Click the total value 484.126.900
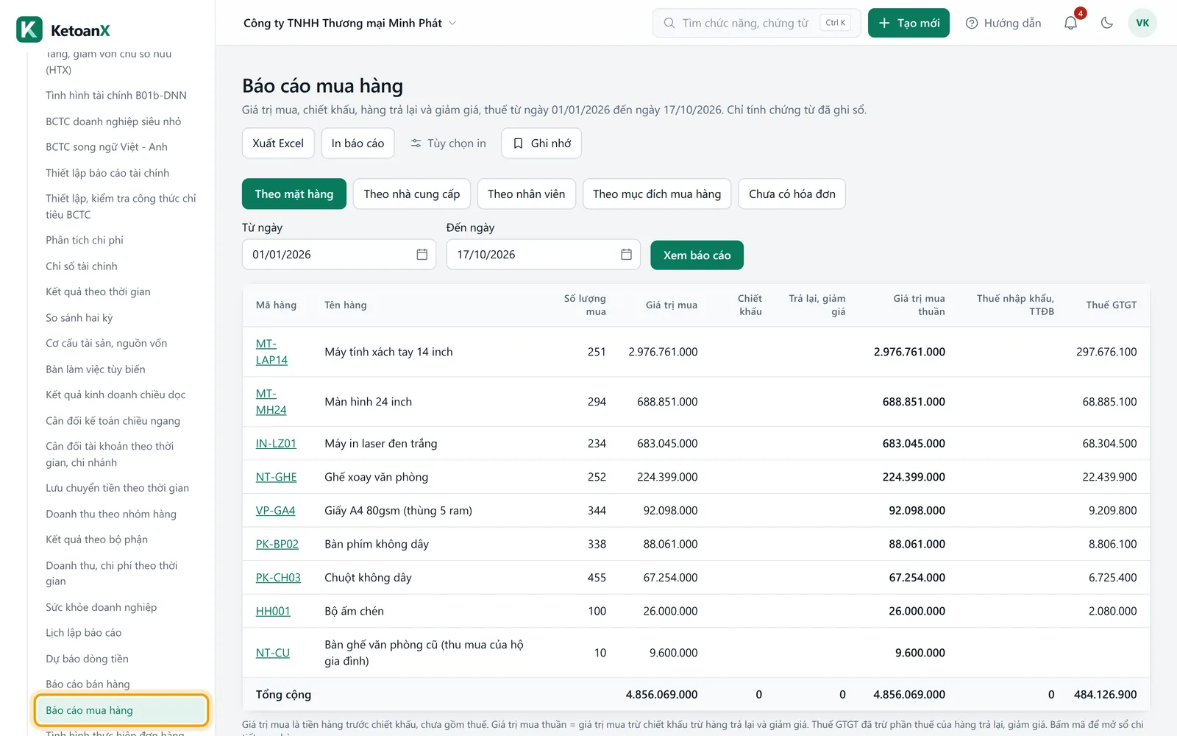The image size is (1177, 736). click(1105, 694)
